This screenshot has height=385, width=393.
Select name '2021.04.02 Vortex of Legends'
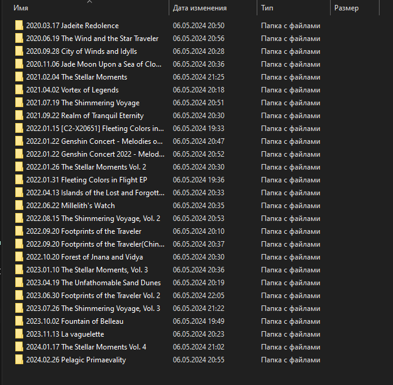[x=73, y=90]
